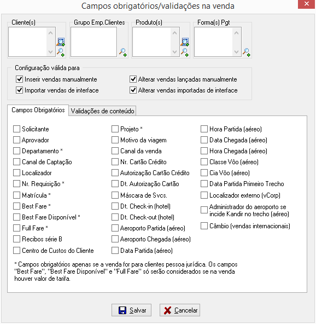316x324 pixels.
Task: Tick Dt. Autorização Cartão
Action: tap(115, 184)
